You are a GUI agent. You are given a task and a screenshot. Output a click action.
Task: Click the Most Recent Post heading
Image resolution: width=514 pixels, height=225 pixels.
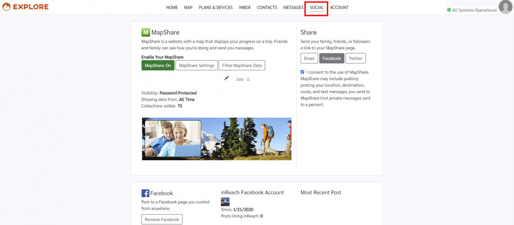[321, 193]
